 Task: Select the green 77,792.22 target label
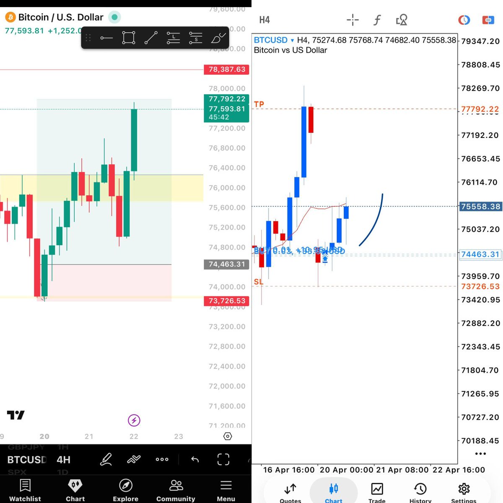point(226,99)
